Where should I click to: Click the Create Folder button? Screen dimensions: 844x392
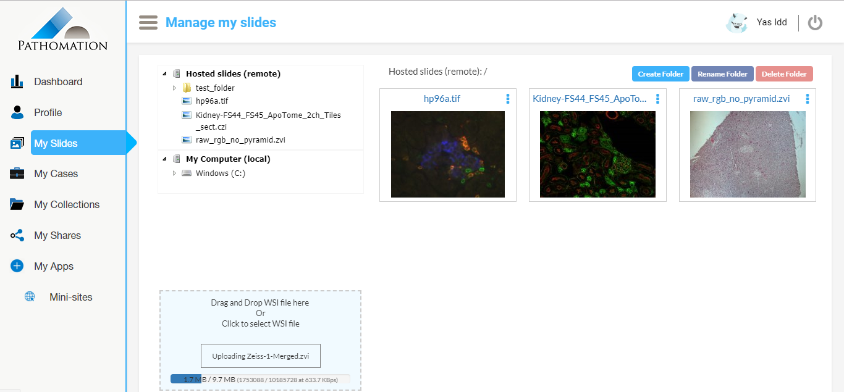[660, 74]
